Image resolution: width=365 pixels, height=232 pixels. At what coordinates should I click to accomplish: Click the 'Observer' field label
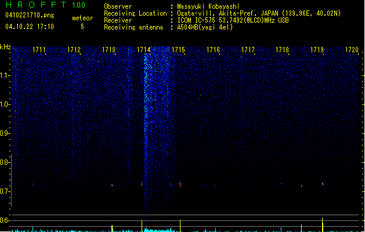118,6
